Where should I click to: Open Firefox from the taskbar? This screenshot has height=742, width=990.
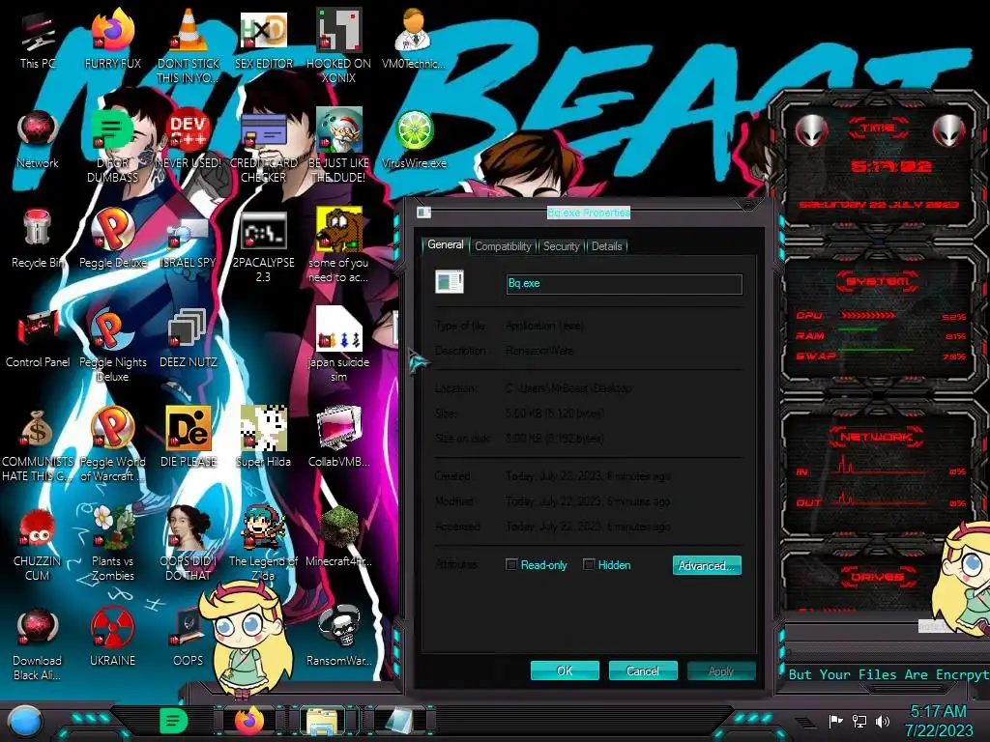[x=249, y=721]
